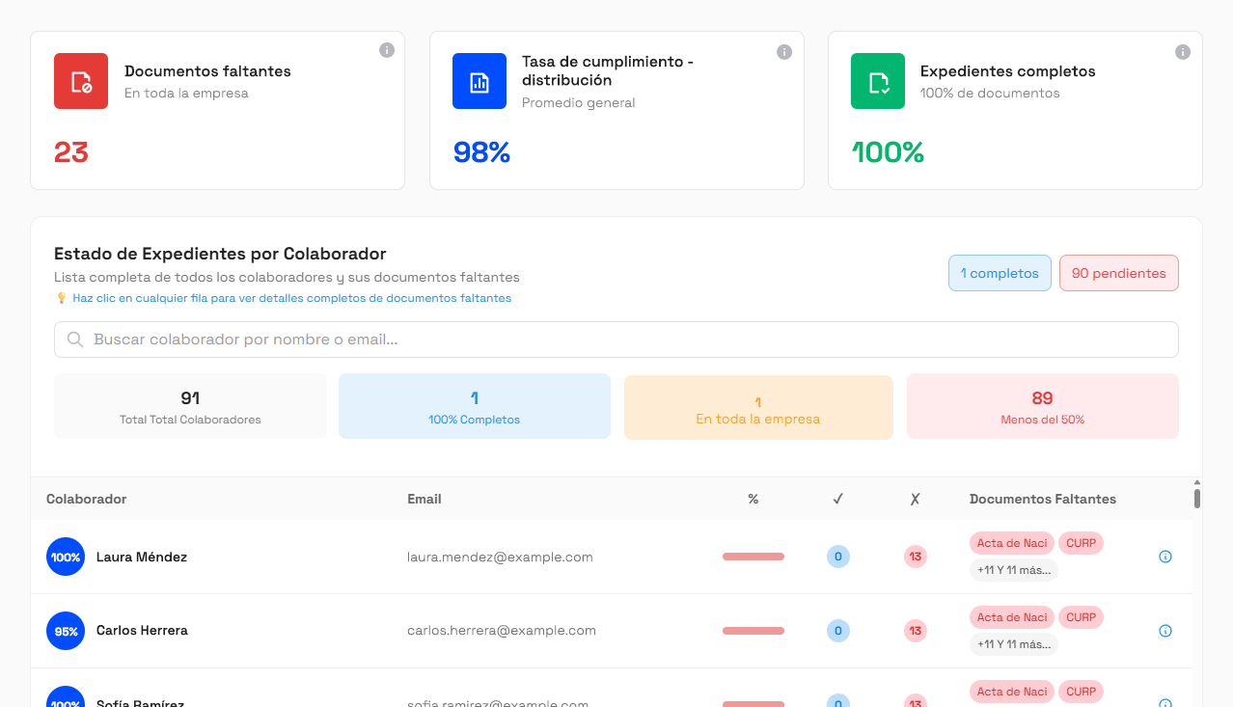This screenshot has width=1233, height=707.
Task: Click the green 100% complete files value
Action: tap(888, 152)
